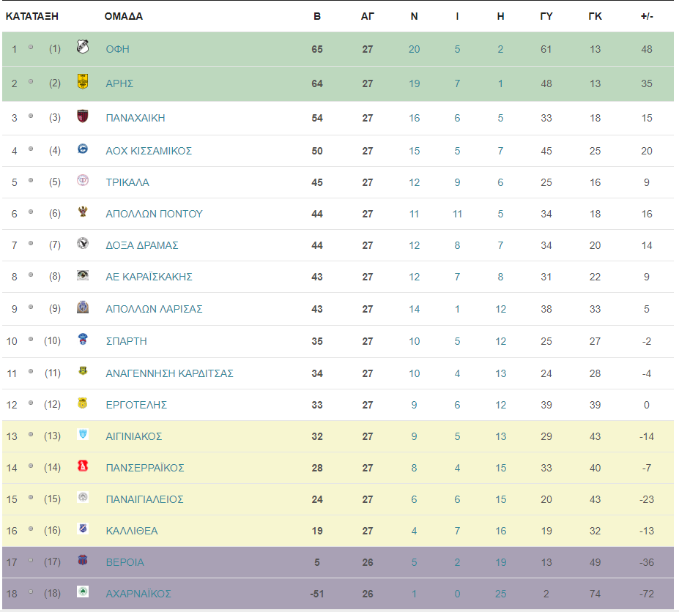Click the ΒΕΡΟΙΑ team crest icon
679x612 pixels.
tap(83, 560)
